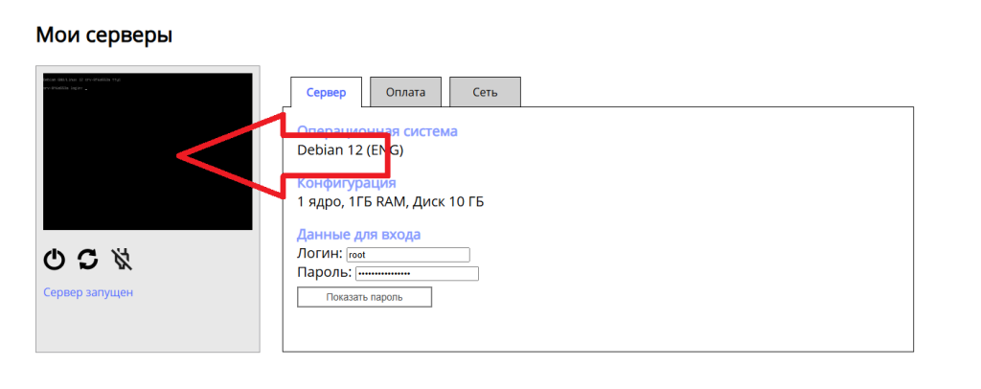Click the power on/off server icon
This screenshot has width=981, height=389.
point(55,259)
